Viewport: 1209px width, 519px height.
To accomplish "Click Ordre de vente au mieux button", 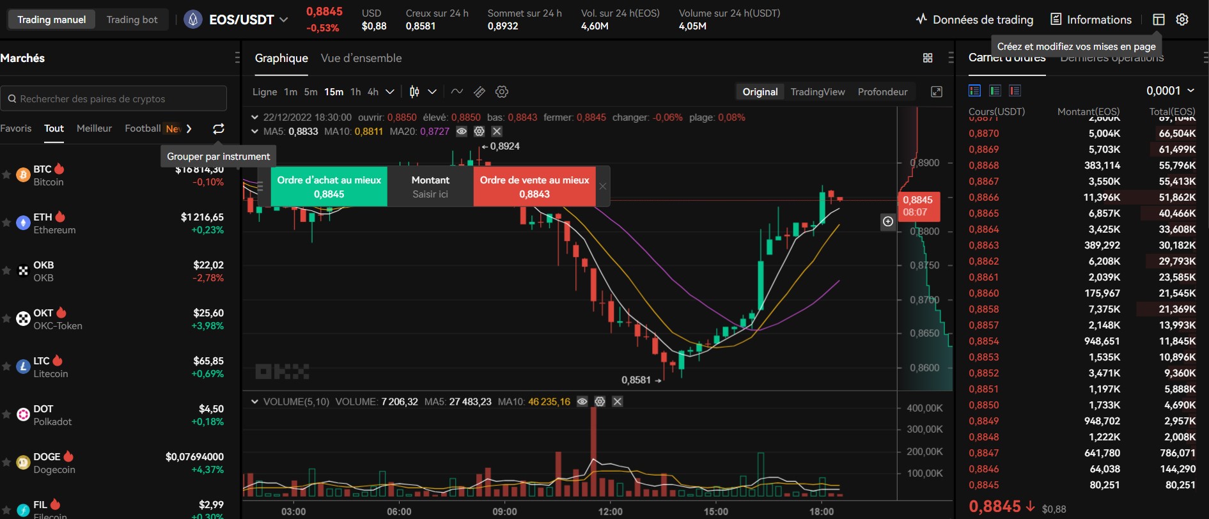I will [x=534, y=187].
